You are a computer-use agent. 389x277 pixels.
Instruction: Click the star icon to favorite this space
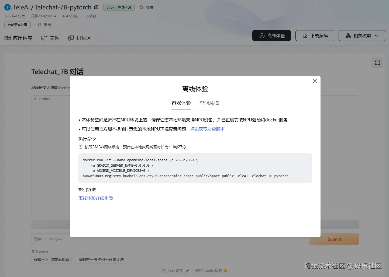coord(141,7)
